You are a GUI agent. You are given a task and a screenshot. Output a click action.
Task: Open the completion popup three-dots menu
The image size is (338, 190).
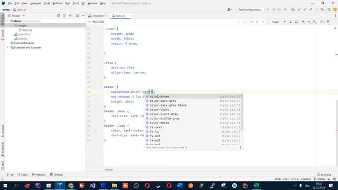pos(241,148)
